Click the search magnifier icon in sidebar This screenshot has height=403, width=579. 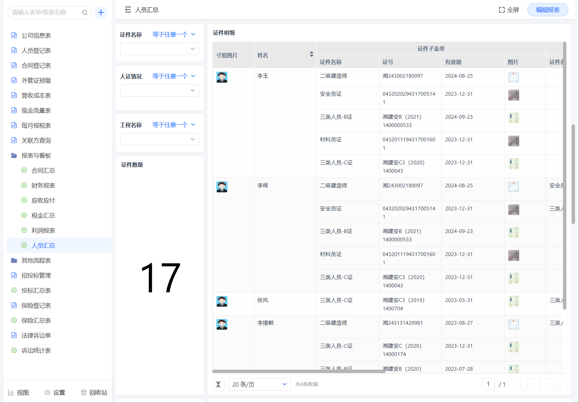(85, 13)
